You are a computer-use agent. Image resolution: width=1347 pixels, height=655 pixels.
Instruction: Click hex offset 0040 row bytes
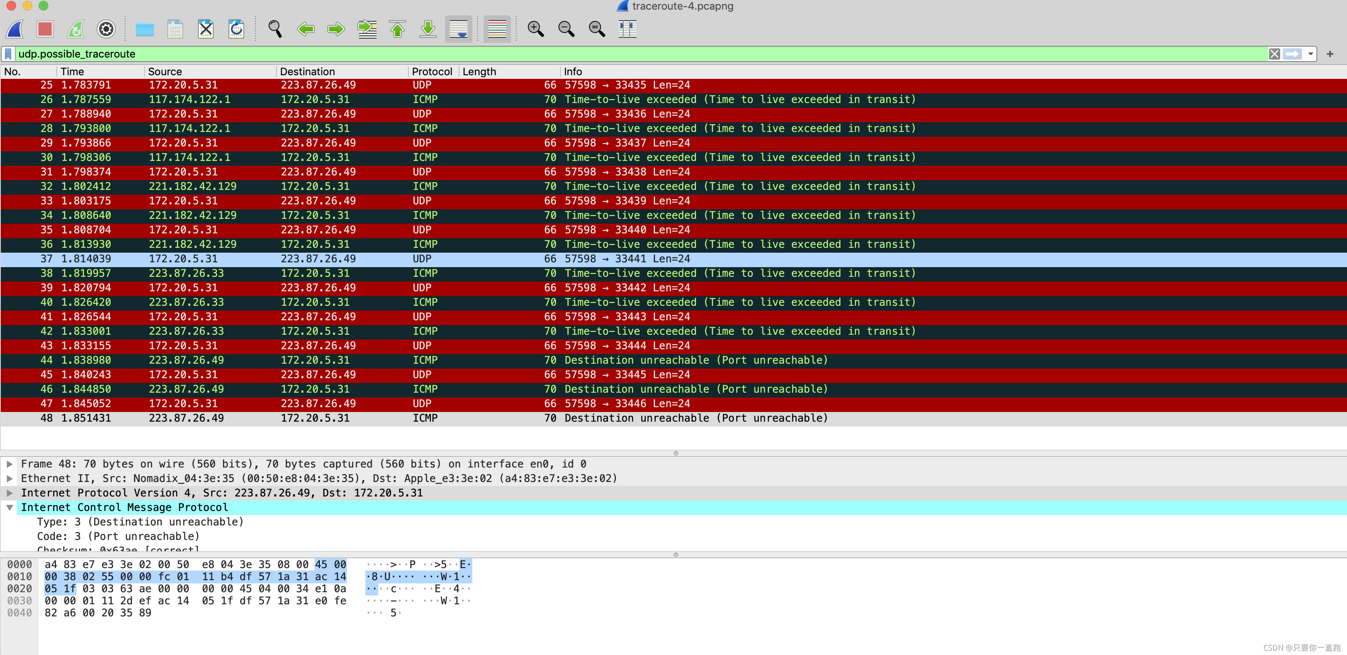tap(98, 613)
